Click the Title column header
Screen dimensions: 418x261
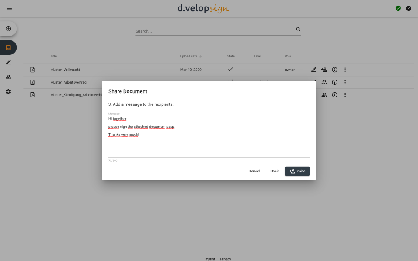coord(53,56)
